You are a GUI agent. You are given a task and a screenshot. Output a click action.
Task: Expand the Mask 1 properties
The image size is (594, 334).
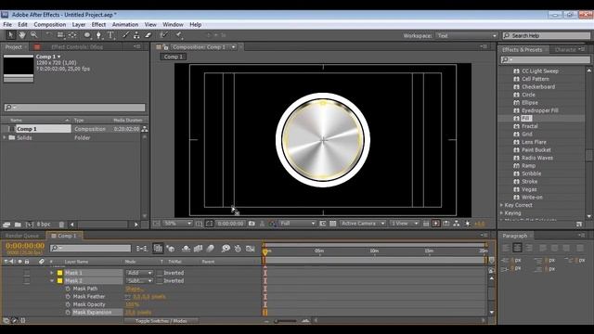(x=52, y=273)
